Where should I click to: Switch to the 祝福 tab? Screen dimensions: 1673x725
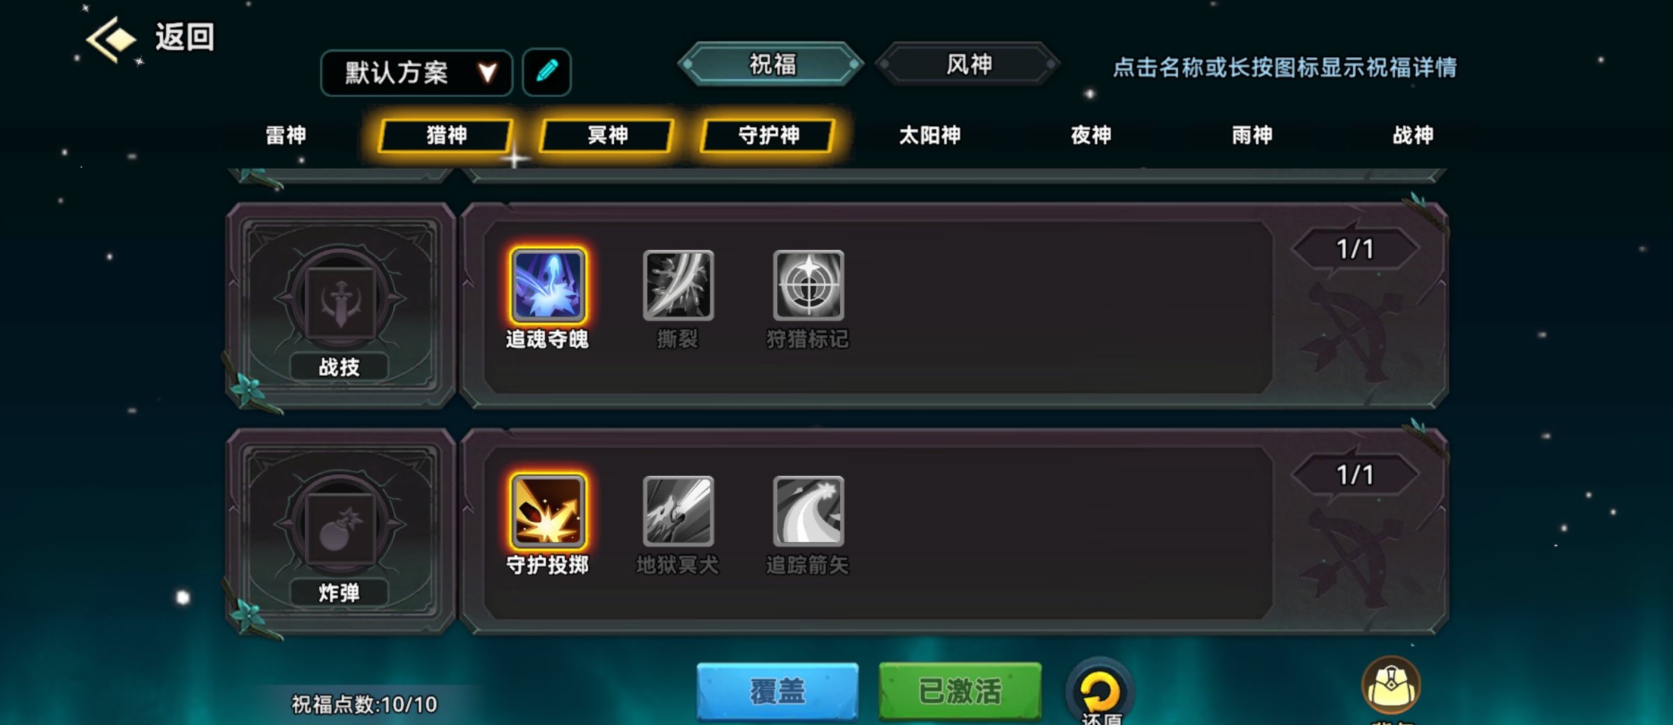(772, 64)
